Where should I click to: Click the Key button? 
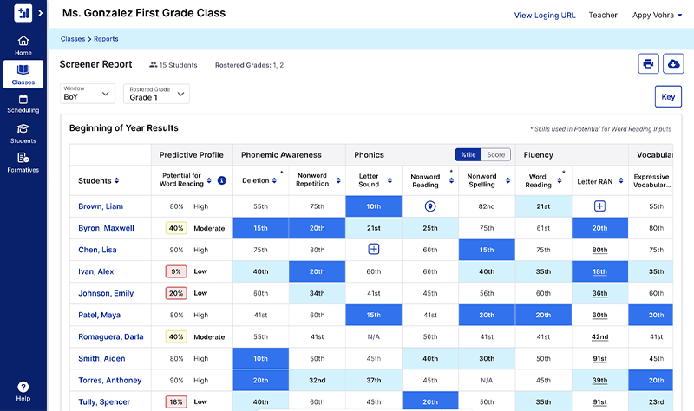tap(667, 97)
